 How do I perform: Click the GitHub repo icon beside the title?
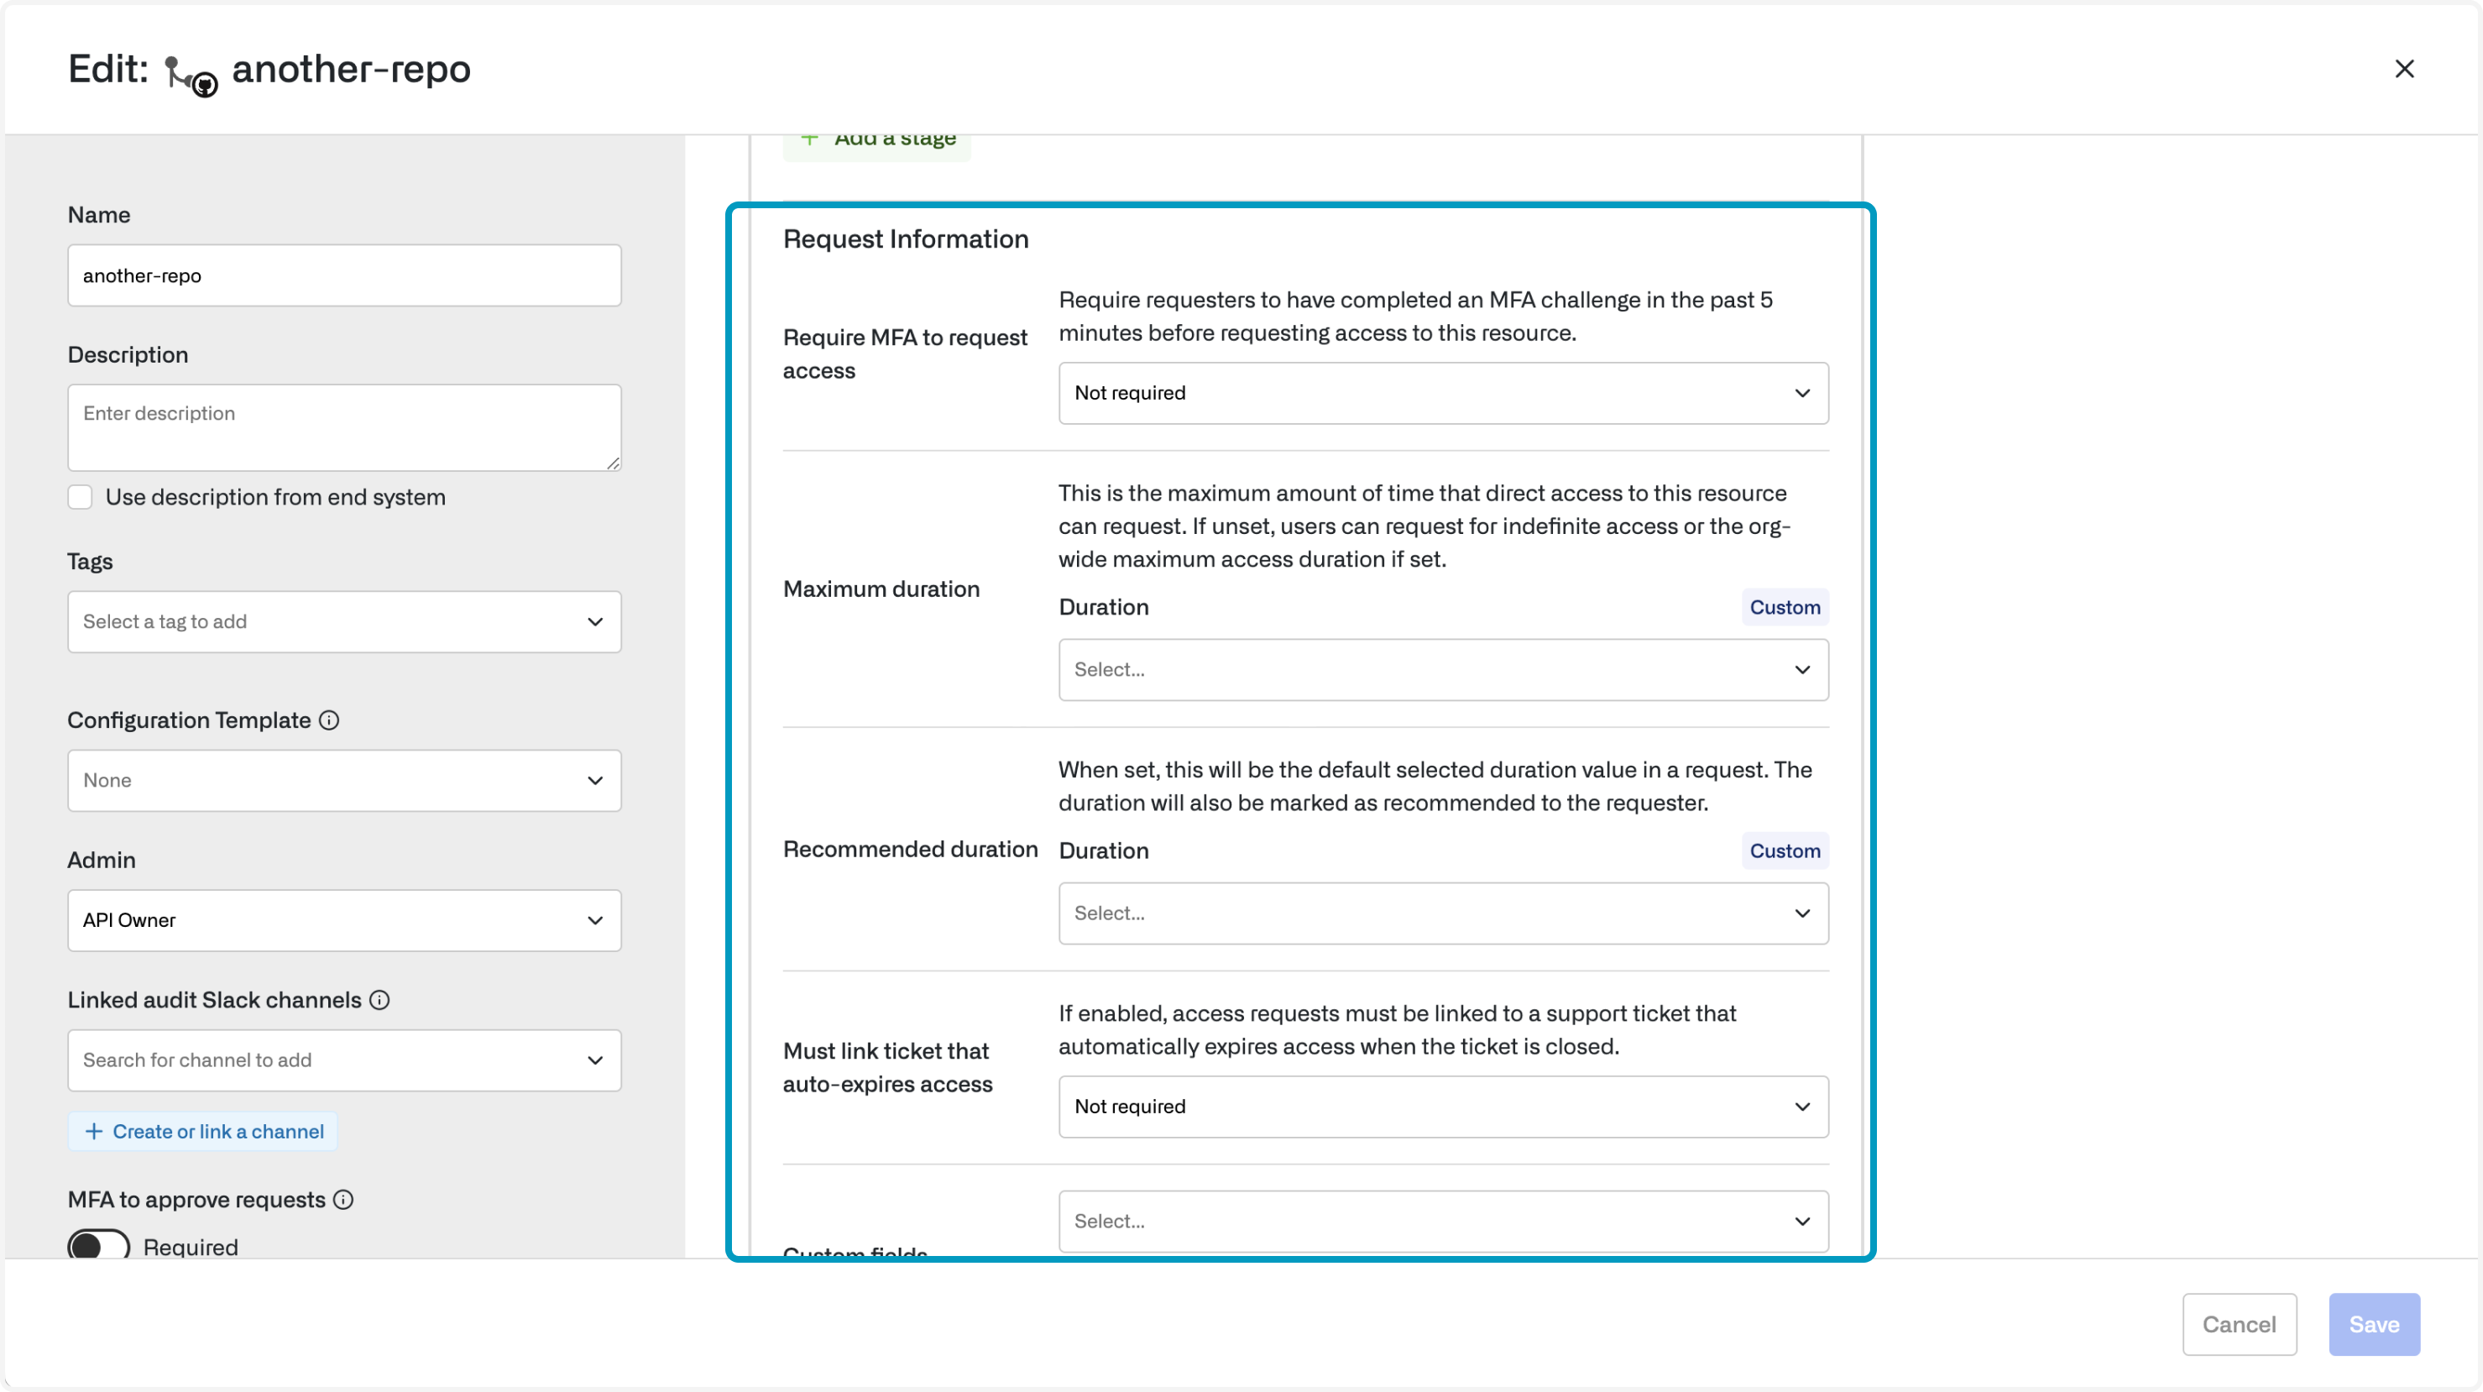pyautogui.click(x=190, y=76)
